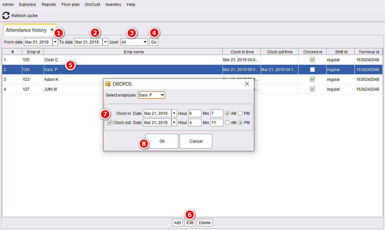Click the Refresh cache icon

pos(6,15)
